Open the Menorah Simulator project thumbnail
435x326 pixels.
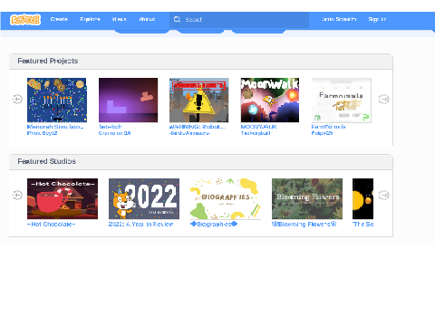(57, 100)
